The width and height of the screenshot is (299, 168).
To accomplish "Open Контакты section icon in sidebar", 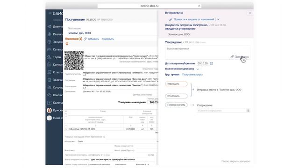I will coord(50,95).
